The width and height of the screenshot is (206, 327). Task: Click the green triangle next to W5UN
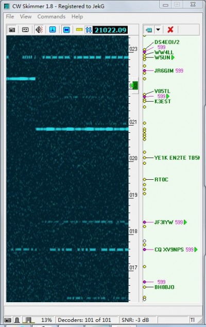173,57
